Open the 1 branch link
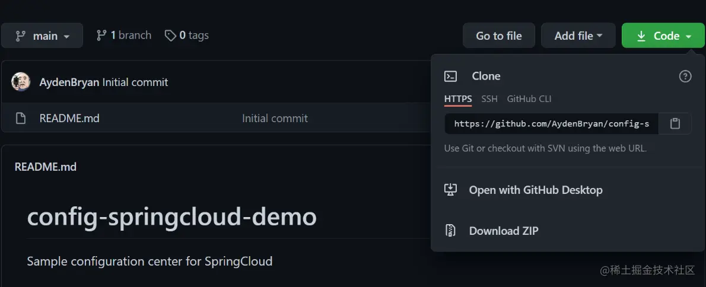The image size is (706, 287). click(x=124, y=35)
